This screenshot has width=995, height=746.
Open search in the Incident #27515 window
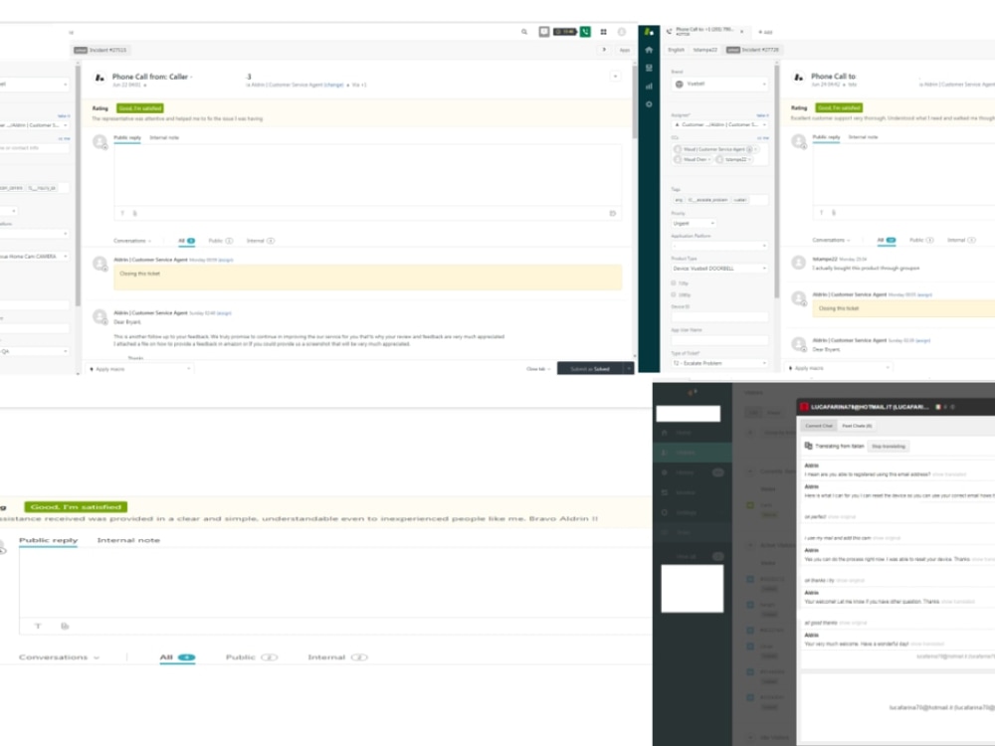tap(524, 32)
